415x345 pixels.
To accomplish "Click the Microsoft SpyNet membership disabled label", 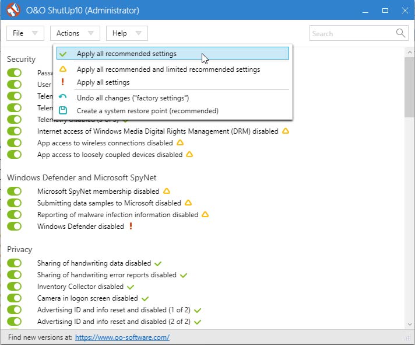I will (x=98, y=191).
